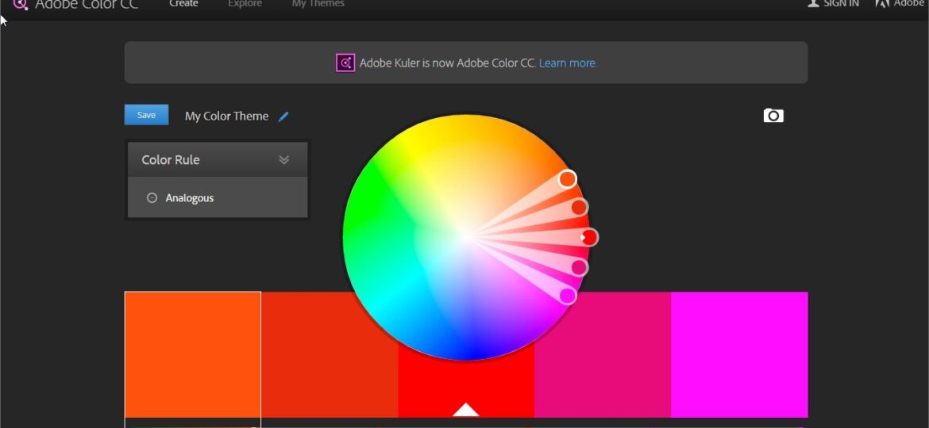Click the Adobe Color CC logo icon
929x428 pixels.
tap(20, 4)
